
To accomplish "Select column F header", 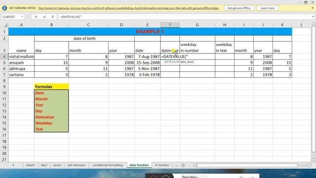I will (x=170, y=25).
